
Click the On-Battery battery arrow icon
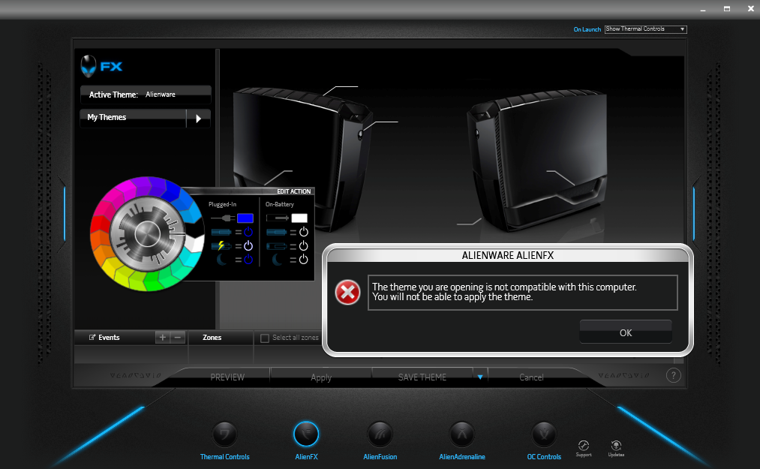(278, 218)
